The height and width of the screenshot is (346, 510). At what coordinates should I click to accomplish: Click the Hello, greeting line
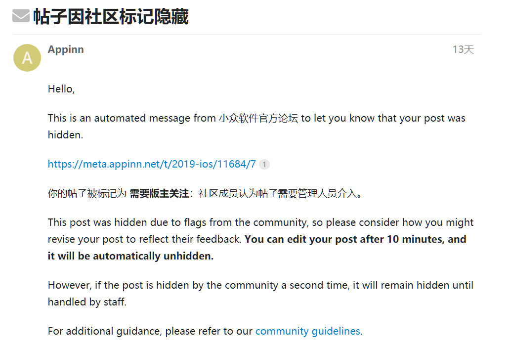pos(61,89)
